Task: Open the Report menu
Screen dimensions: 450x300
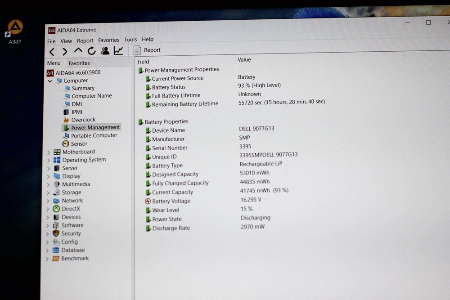Action: pos(85,41)
